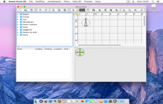
Task: Click the Cut scissors icon
Action: click(x=53, y=10)
